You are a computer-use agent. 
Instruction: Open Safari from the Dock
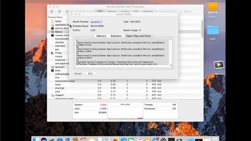(60, 139)
